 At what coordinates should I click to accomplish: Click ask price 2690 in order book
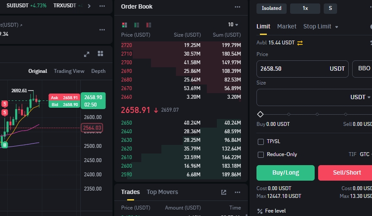[x=126, y=71]
